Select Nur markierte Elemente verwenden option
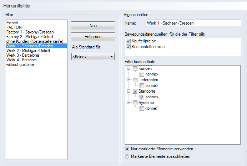 pyautogui.click(x=127, y=149)
